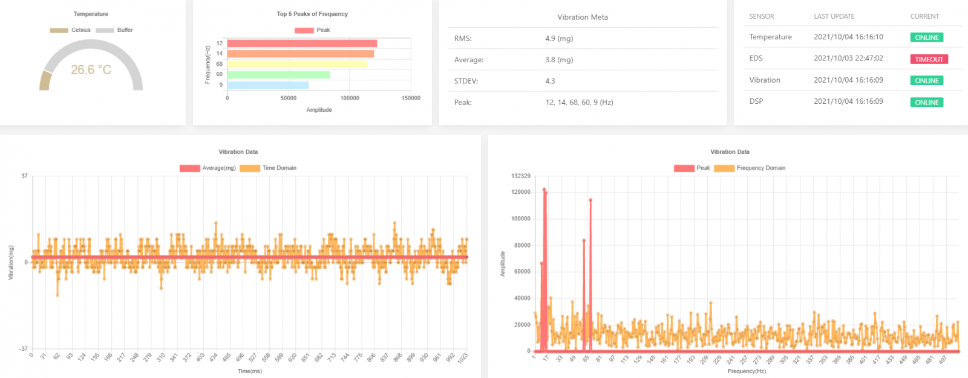Click the 26.6 °C temperature gauge reading
The width and height of the screenshot is (968, 378).
[91, 70]
